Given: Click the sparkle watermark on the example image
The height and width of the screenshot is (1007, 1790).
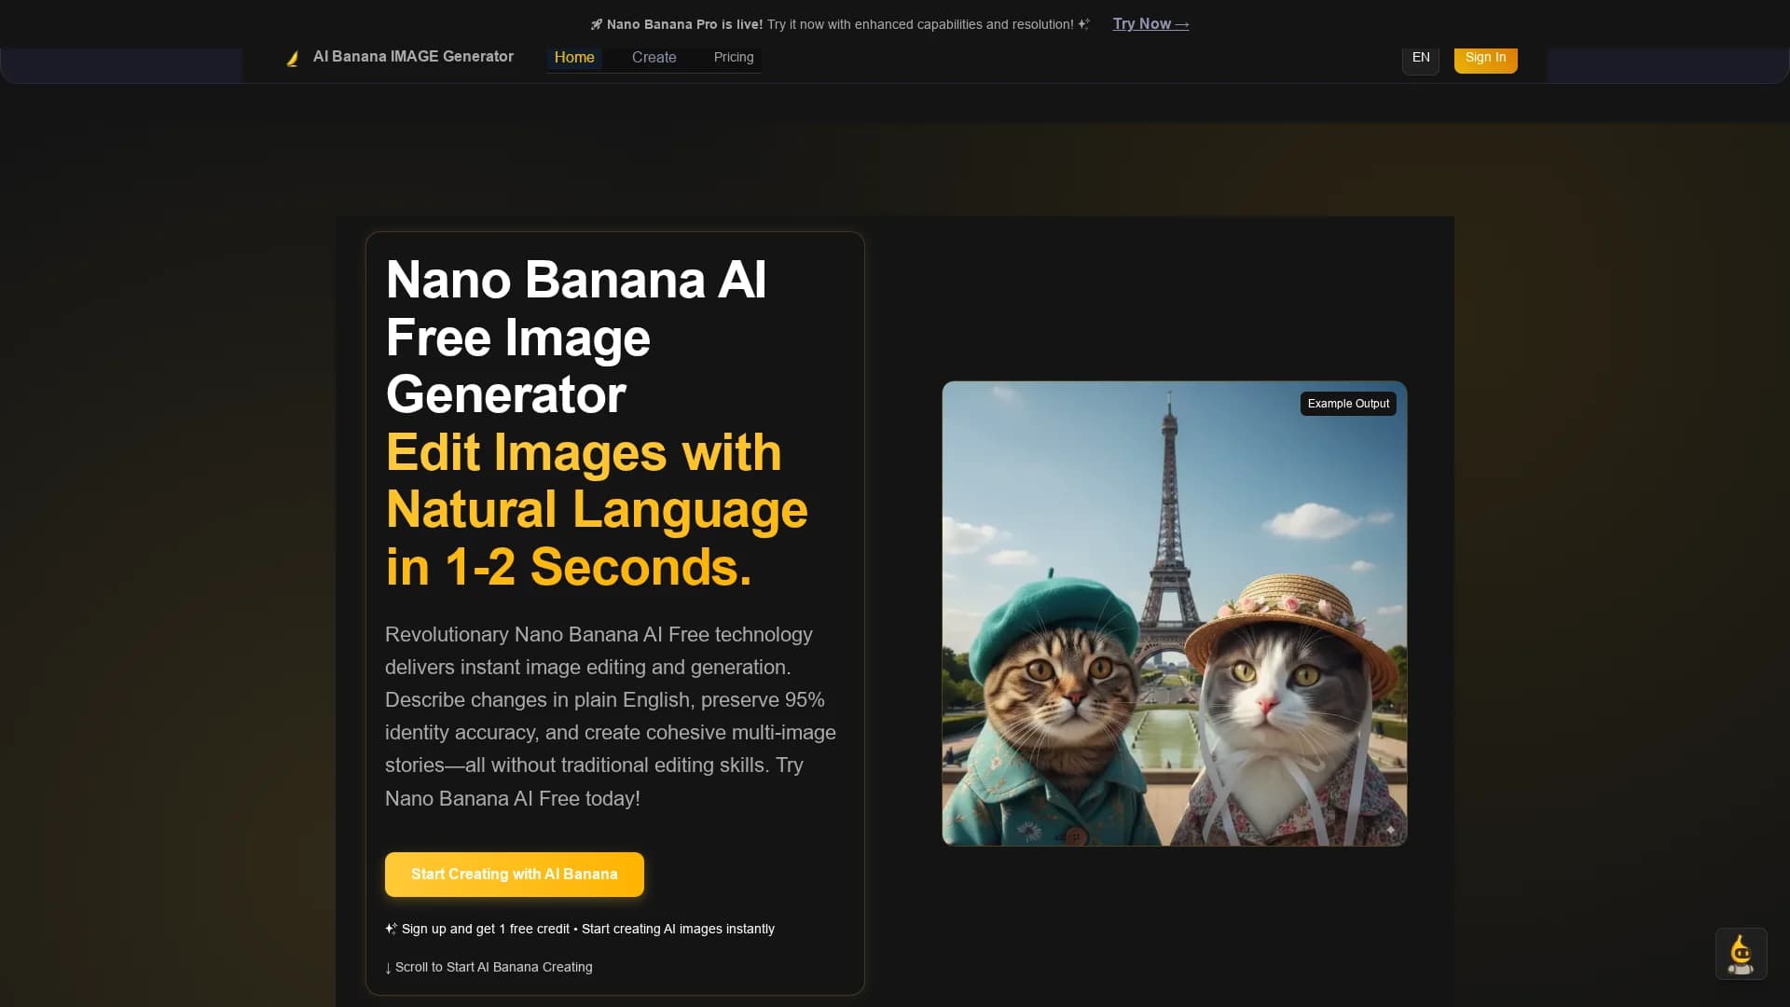Looking at the screenshot, I should pos(1390,829).
